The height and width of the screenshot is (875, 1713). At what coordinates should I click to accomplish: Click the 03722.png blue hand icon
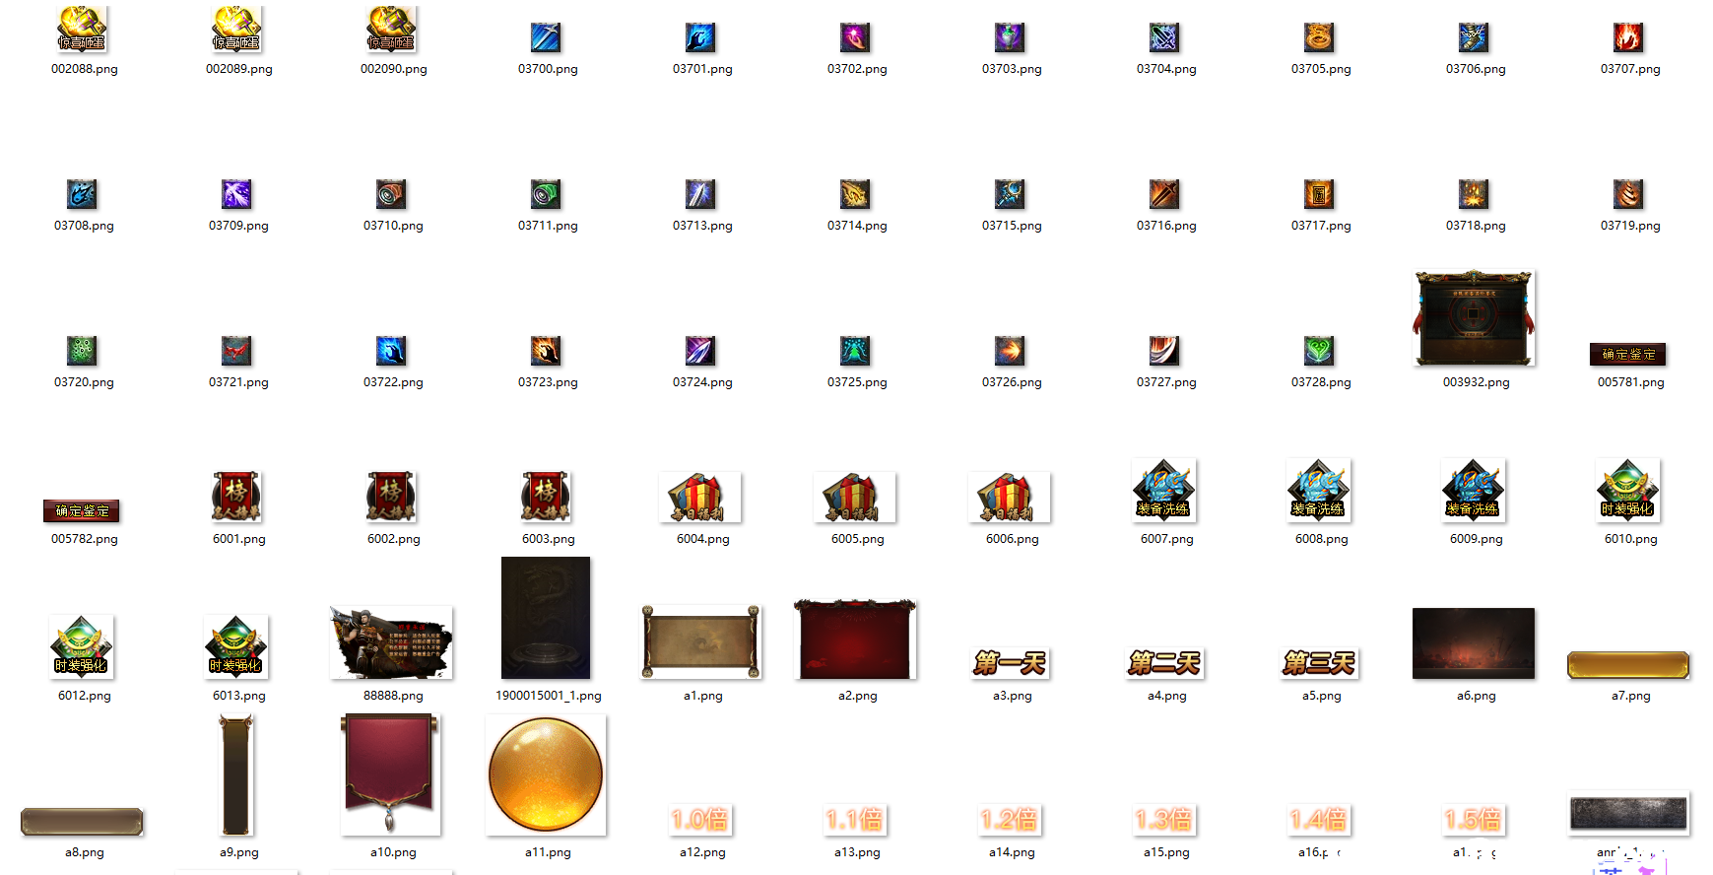(392, 351)
